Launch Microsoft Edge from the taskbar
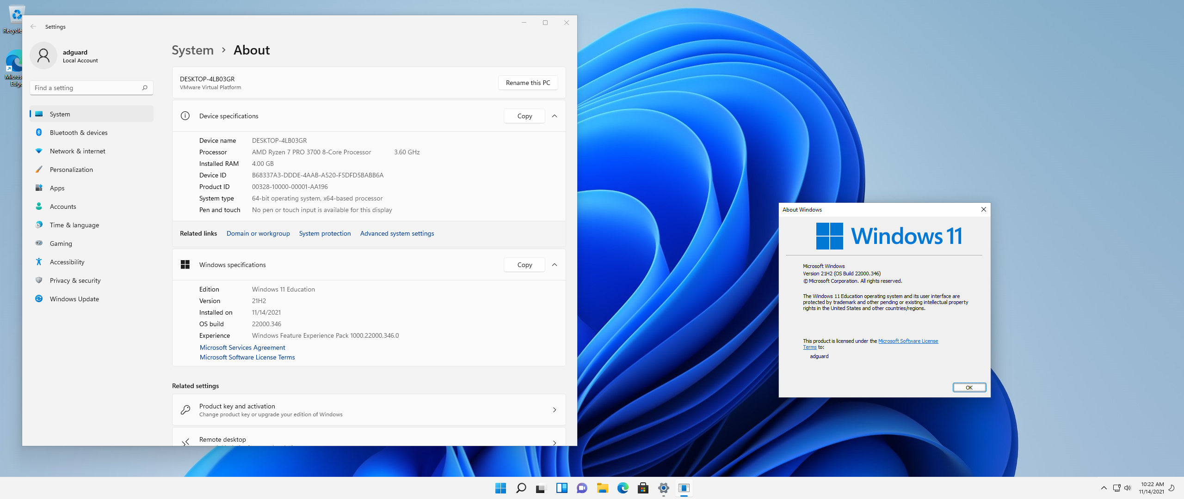Screen dimensions: 1184x499 623,488
